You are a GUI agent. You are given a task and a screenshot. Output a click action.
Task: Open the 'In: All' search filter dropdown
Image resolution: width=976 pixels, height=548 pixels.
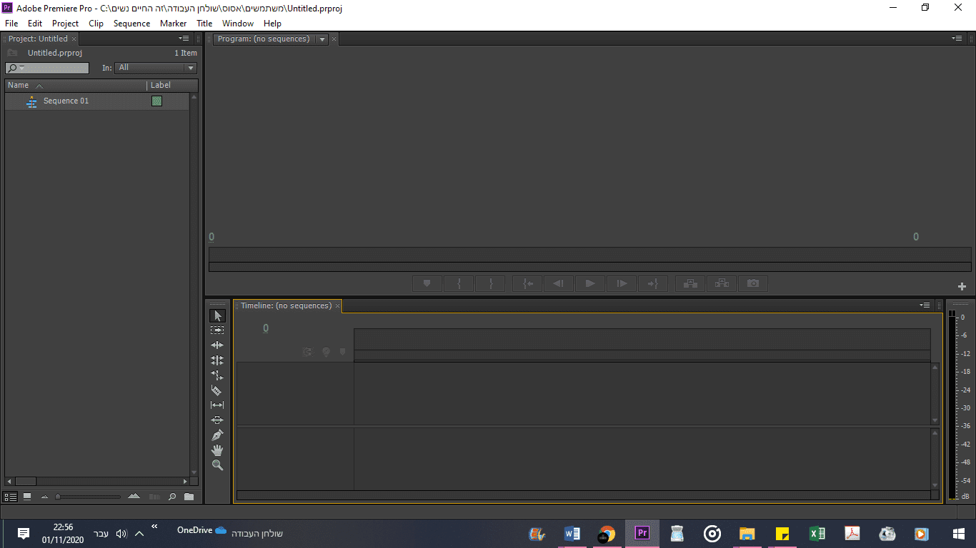(x=156, y=68)
